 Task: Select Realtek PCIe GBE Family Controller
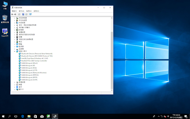34,61
